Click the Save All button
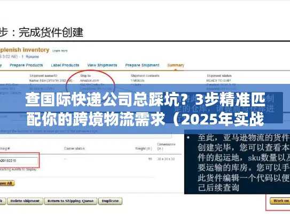Viewport: 290px width, 218px height. [7, 183]
